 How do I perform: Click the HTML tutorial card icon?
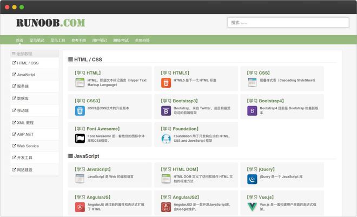point(80,82)
